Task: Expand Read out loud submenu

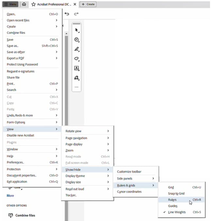Action: [x=87, y=189]
